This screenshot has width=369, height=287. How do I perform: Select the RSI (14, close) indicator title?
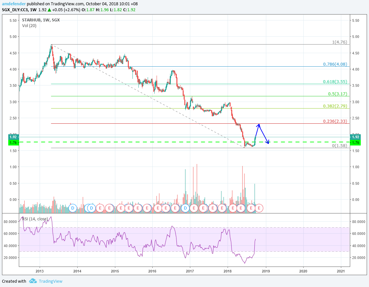(x=35, y=219)
